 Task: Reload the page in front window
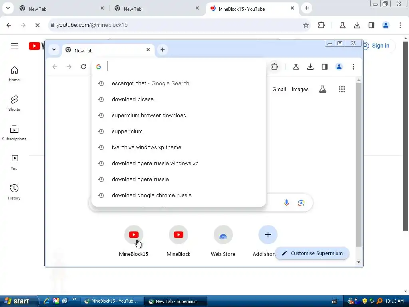(83, 67)
